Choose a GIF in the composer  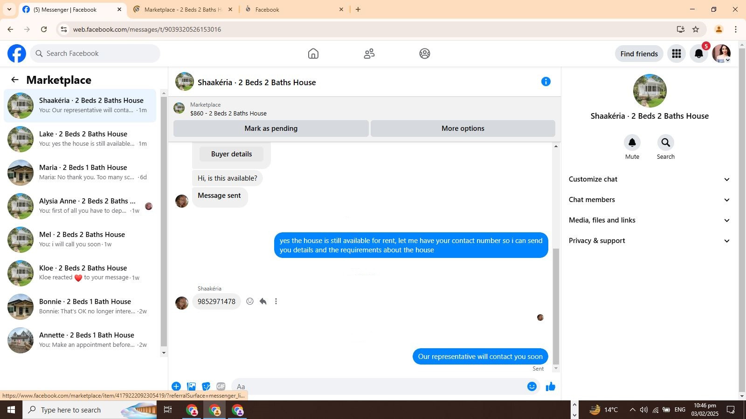(x=221, y=386)
